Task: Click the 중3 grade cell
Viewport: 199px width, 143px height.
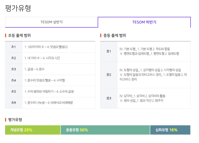Action: pos(109,98)
